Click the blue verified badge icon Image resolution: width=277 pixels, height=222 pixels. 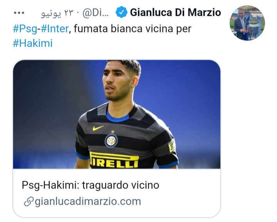point(121,12)
